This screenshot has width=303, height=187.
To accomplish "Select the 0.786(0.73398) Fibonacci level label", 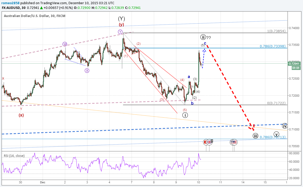I will pos(272,46).
